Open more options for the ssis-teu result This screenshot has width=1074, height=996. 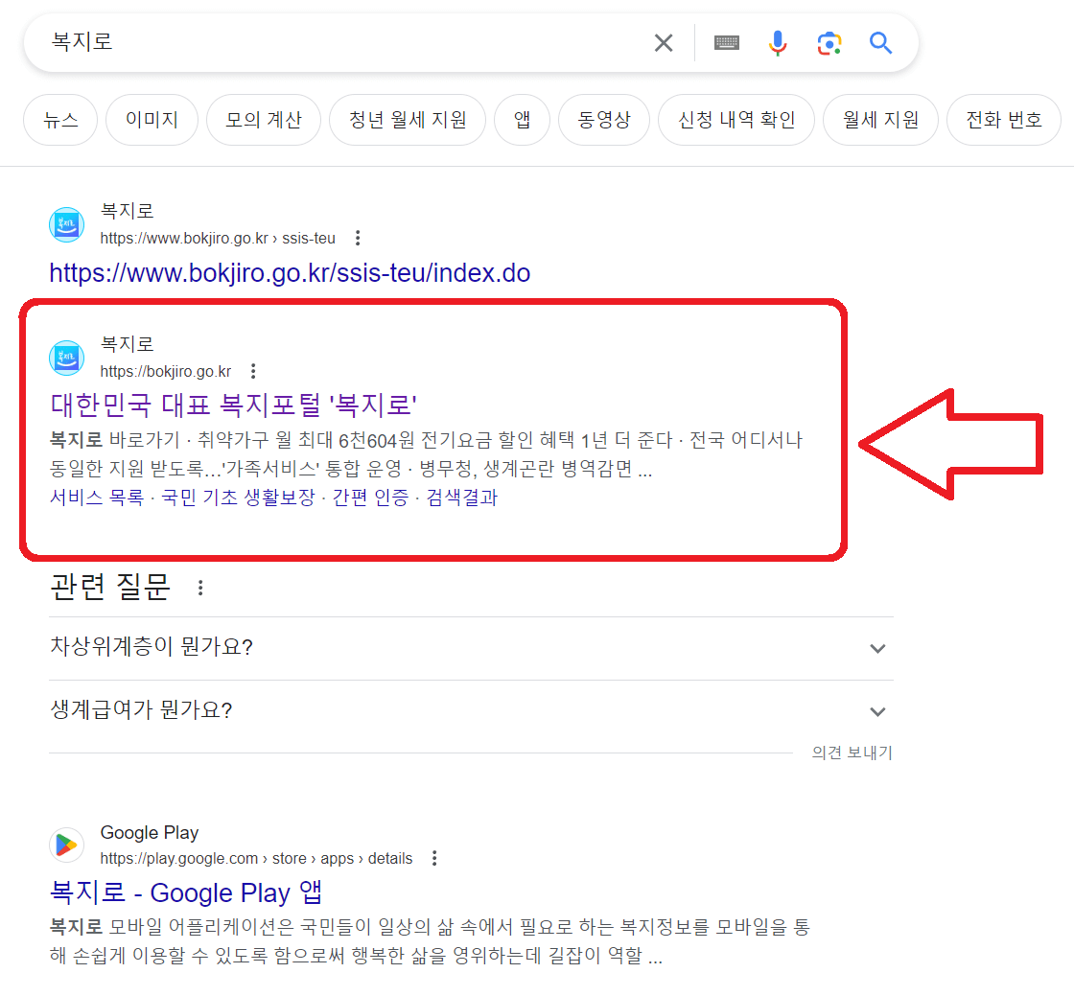click(x=358, y=239)
